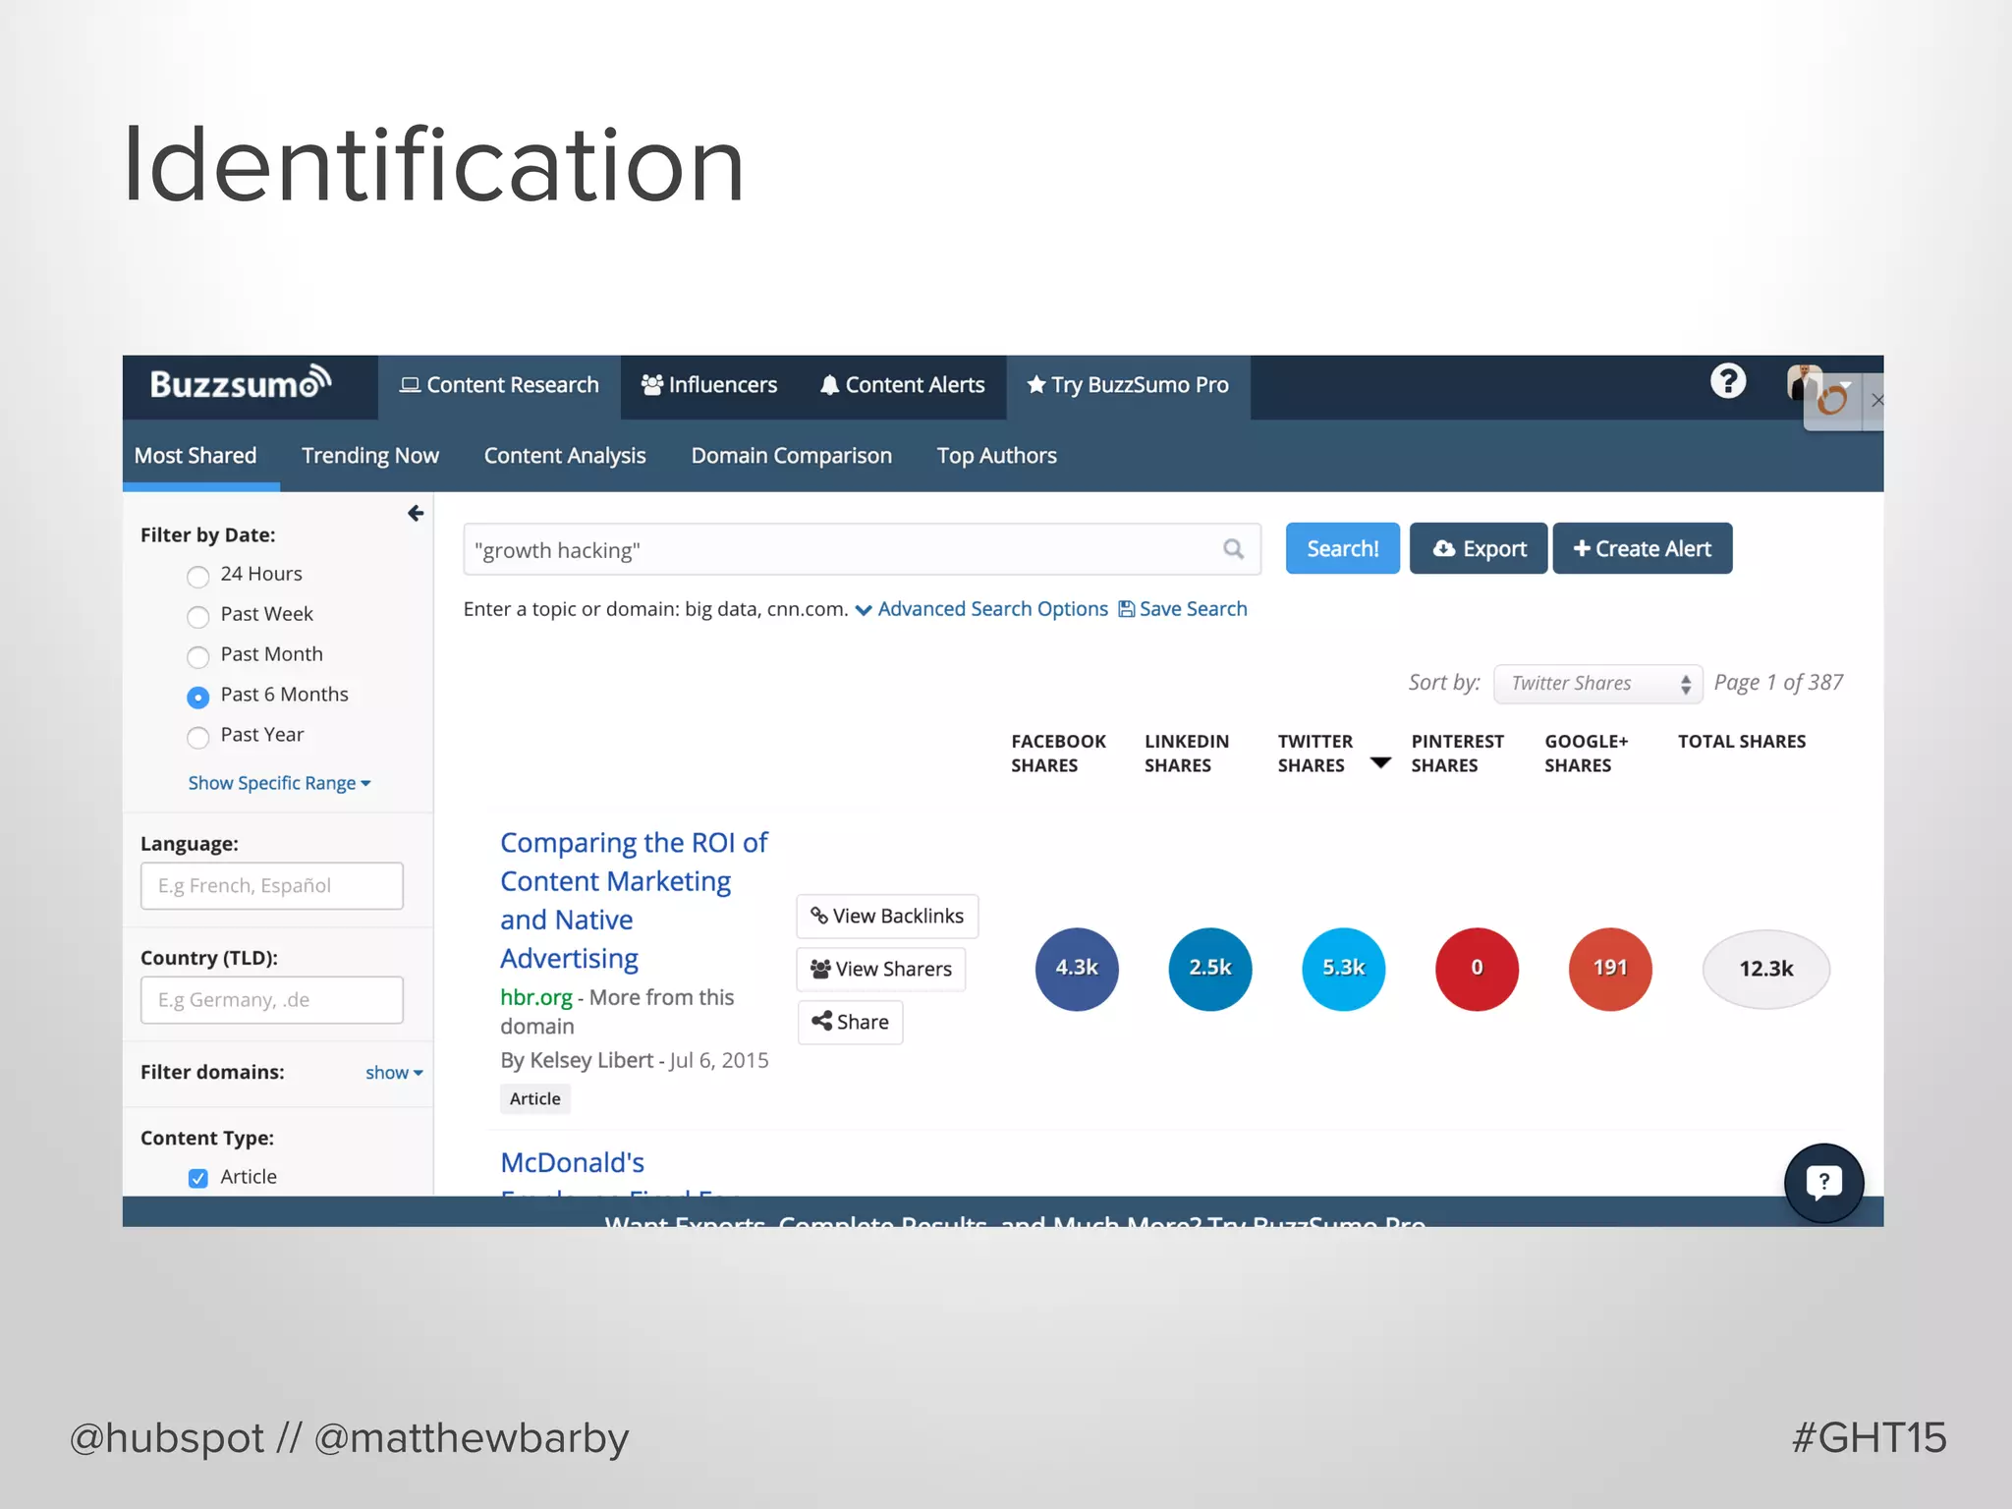The width and height of the screenshot is (2012, 1509).
Task: Open Try BuzzSumo Pro tab
Action: (1128, 385)
